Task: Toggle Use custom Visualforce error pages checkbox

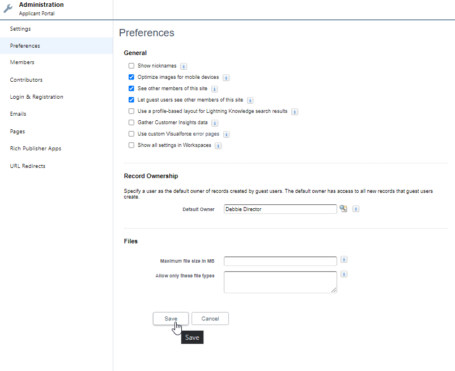Action: pyautogui.click(x=131, y=134)
